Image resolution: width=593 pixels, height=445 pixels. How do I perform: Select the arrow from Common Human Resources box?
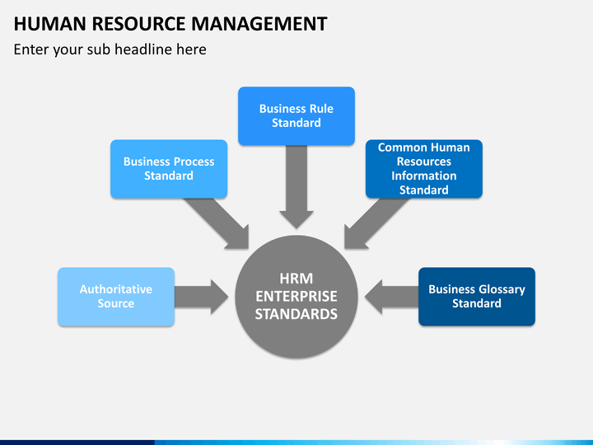pyautogui.click(x=371, y=222)
